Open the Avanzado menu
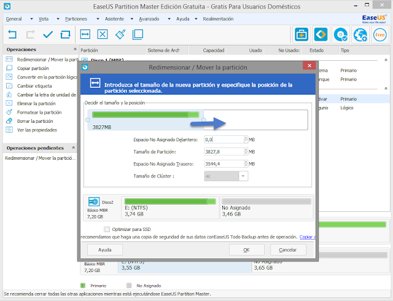The height and width of the screenshot is (301, 393). tap(149, 19)
